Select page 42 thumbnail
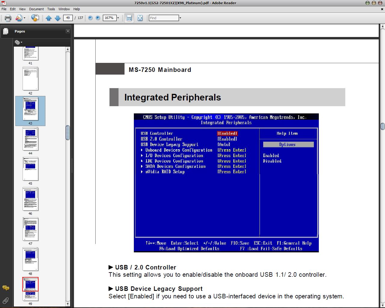Viewport: 385px width, 308px height. (30, 79)
